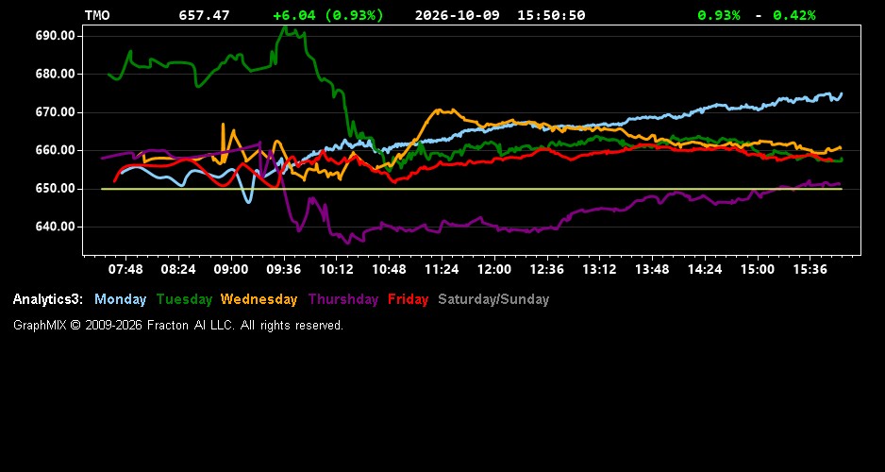
Task: Click the 680.00 price axis label
Action: click(x=56, y=74)
